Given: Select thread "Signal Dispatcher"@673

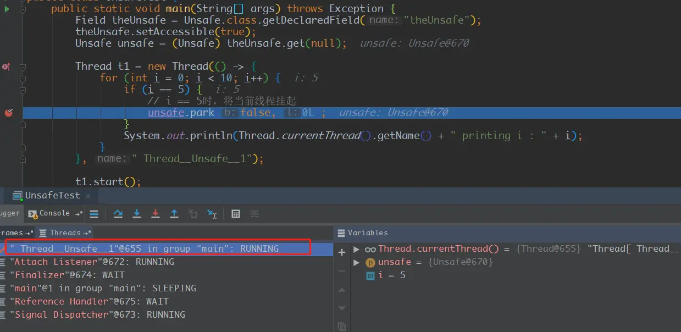Looking at the screenshot, I should point(167,314).
